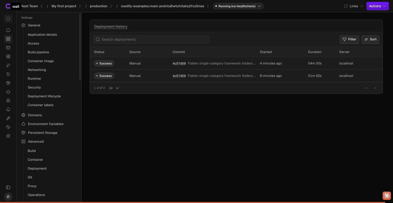Open the git branch sources icon
This screenshot has width=393, height=203.
click(x=8, y=65)
